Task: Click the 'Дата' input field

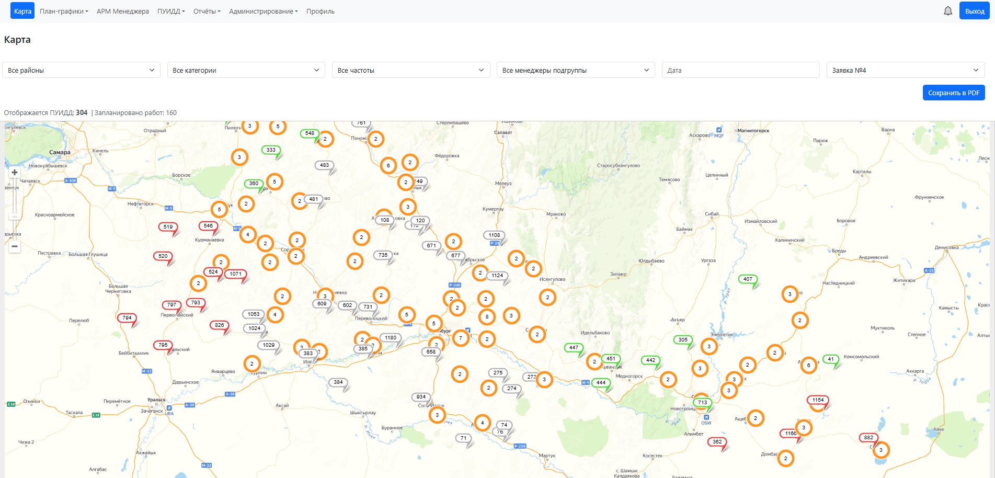Action: (x=740, y=70)
